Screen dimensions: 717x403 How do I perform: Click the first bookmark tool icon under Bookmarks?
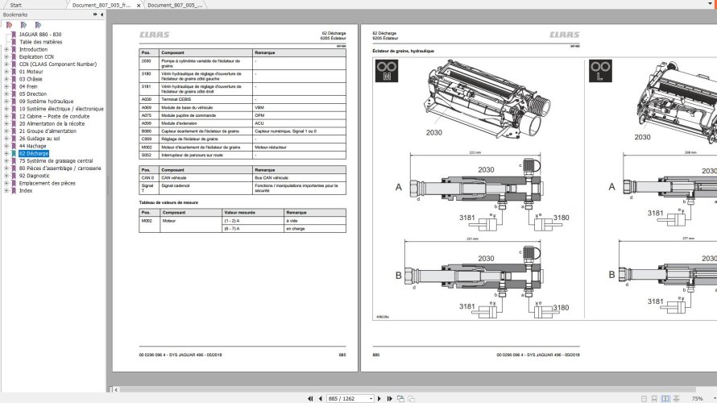[9, 25]
